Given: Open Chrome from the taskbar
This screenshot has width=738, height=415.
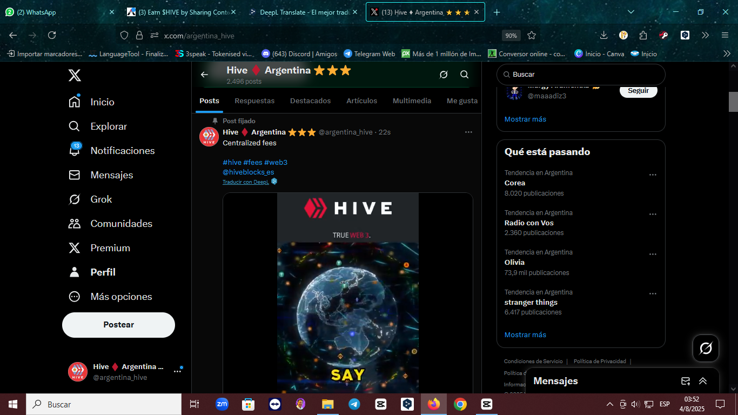Looking at the screenshot, I should tap(460, 404).
